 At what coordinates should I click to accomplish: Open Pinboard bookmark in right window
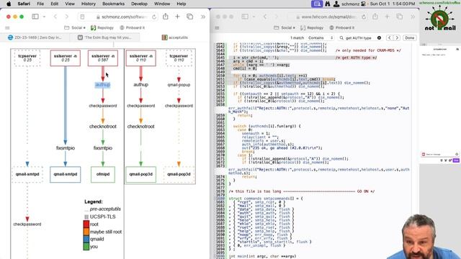tap(342, 27)
